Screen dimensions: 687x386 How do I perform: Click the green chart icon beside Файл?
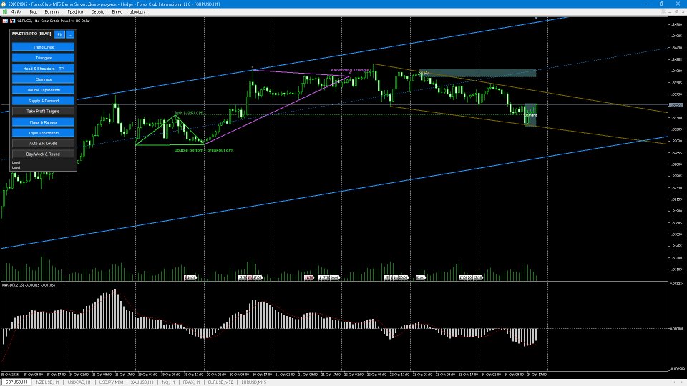click(5, 12)
